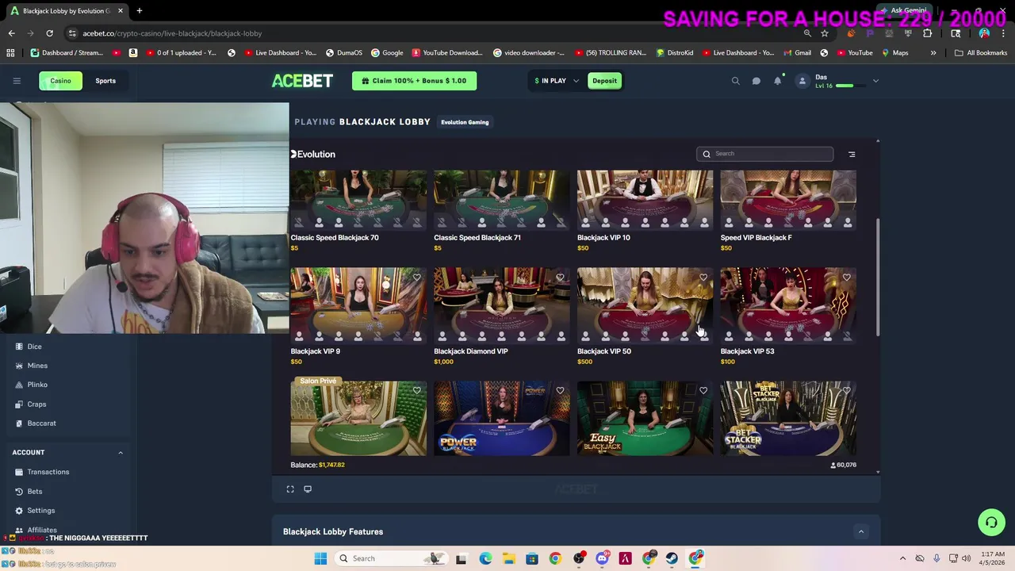Collapse the ACCOUNT sidebar section

coord(121,453)
